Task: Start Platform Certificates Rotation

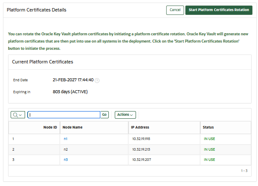Action: pyautogui.click(x=219, y=10)
